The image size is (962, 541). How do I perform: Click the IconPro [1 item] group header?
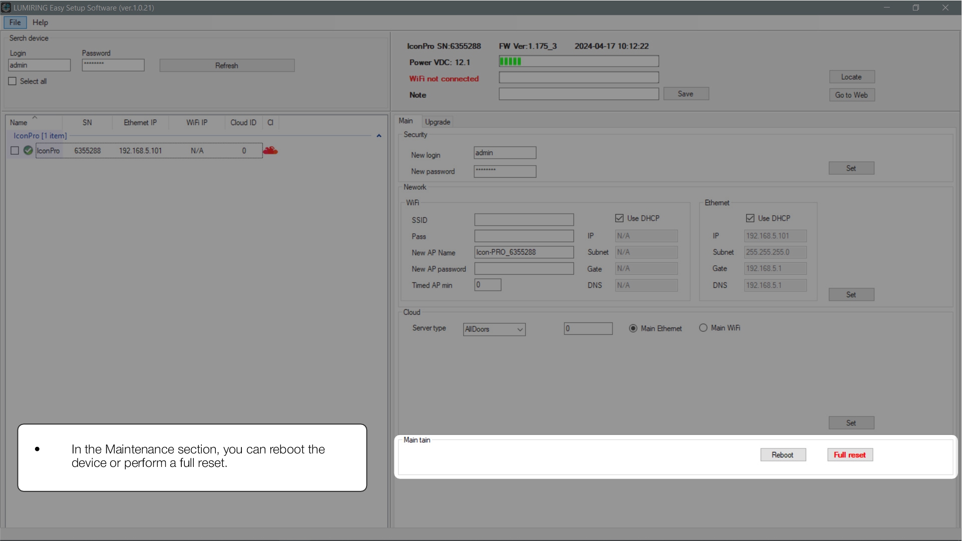coord(40,136)
